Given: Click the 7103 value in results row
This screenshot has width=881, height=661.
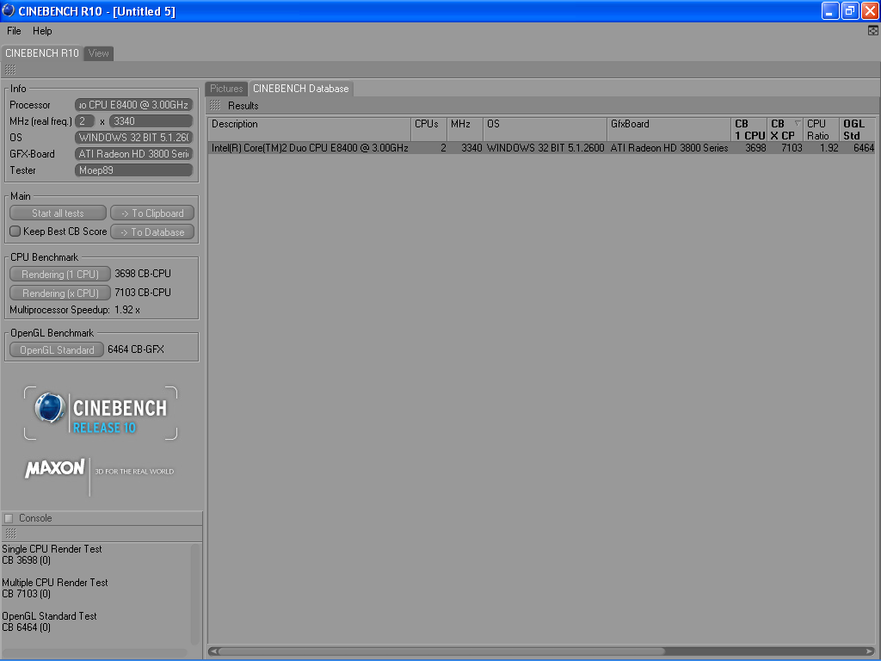Looking at the screenshot, I should [x=792, y=148].
